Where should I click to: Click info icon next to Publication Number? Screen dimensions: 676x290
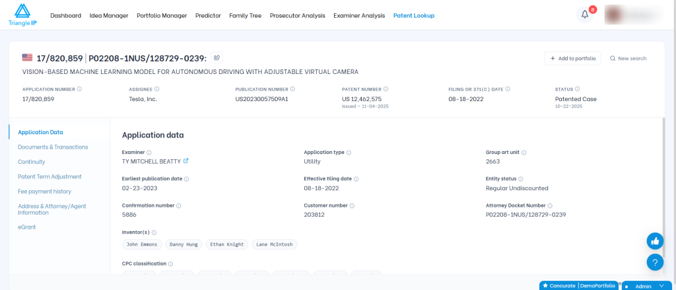tap(292, 89)
